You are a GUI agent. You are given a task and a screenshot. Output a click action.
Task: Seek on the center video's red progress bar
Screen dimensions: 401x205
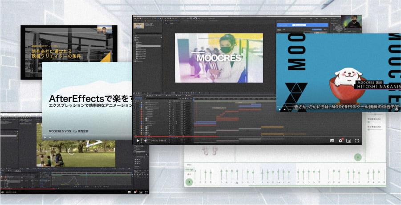pyautogui.click(x=175, y=136)
